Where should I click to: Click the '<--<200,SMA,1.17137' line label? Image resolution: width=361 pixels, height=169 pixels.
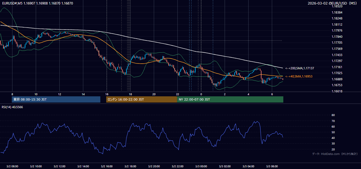300,68
